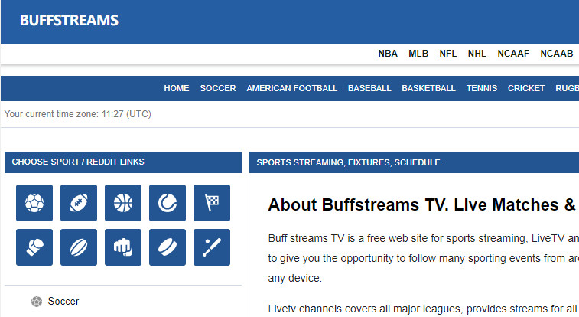Open the NBA link

[388, 54]
